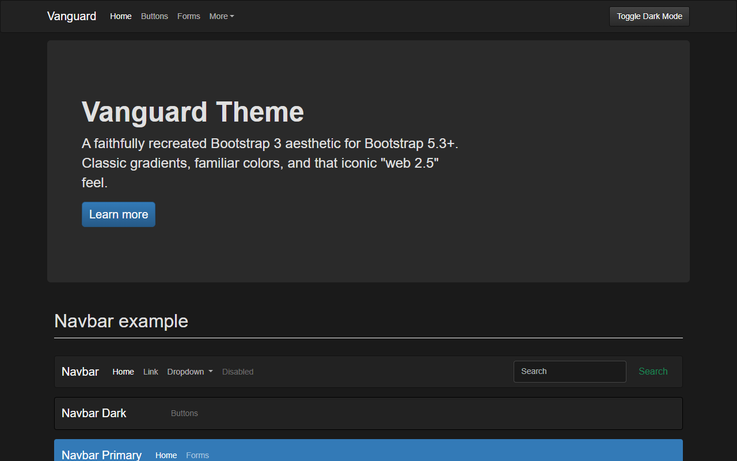This screenshot has height=461, width=737.
Task: Click the green Search button
Action: 653,372
